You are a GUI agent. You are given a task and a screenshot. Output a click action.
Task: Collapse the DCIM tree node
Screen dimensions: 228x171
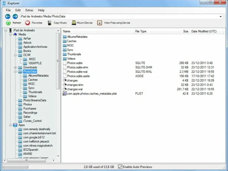(x=15, y=55)
